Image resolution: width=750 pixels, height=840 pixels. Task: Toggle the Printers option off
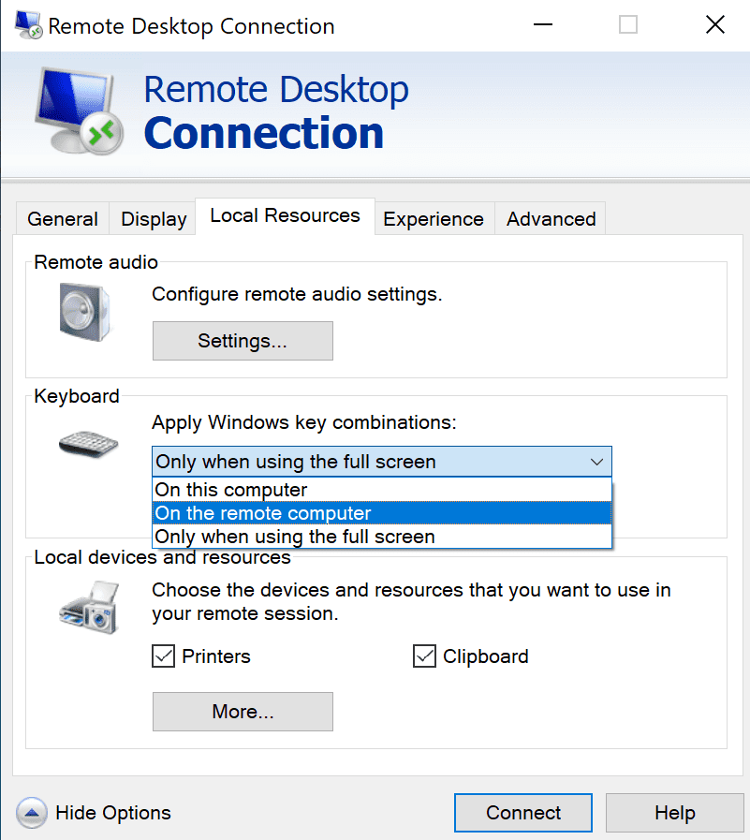pos(162,656)
